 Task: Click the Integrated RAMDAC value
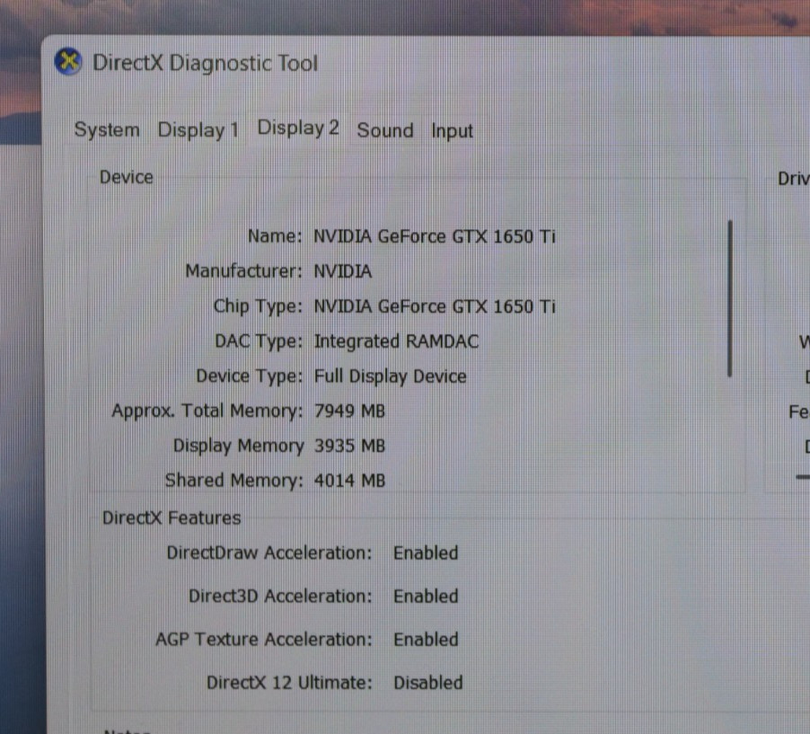tap(396, 341)
